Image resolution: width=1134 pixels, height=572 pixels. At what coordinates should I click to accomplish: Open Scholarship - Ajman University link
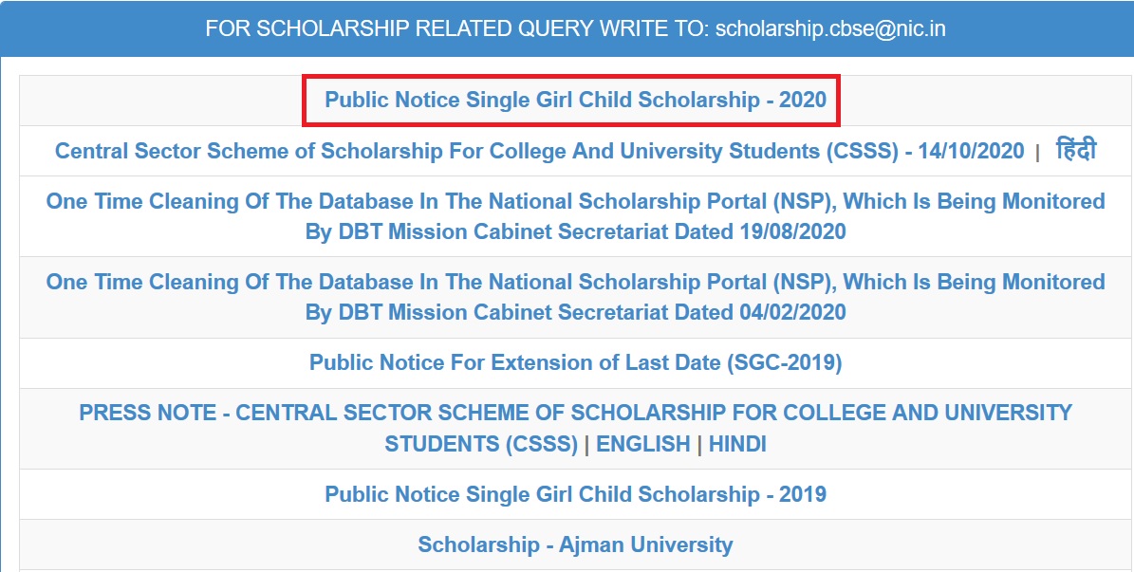tap(575, 544)
